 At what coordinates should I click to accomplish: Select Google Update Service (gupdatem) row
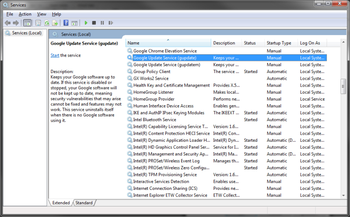click(x=226, y=65)
